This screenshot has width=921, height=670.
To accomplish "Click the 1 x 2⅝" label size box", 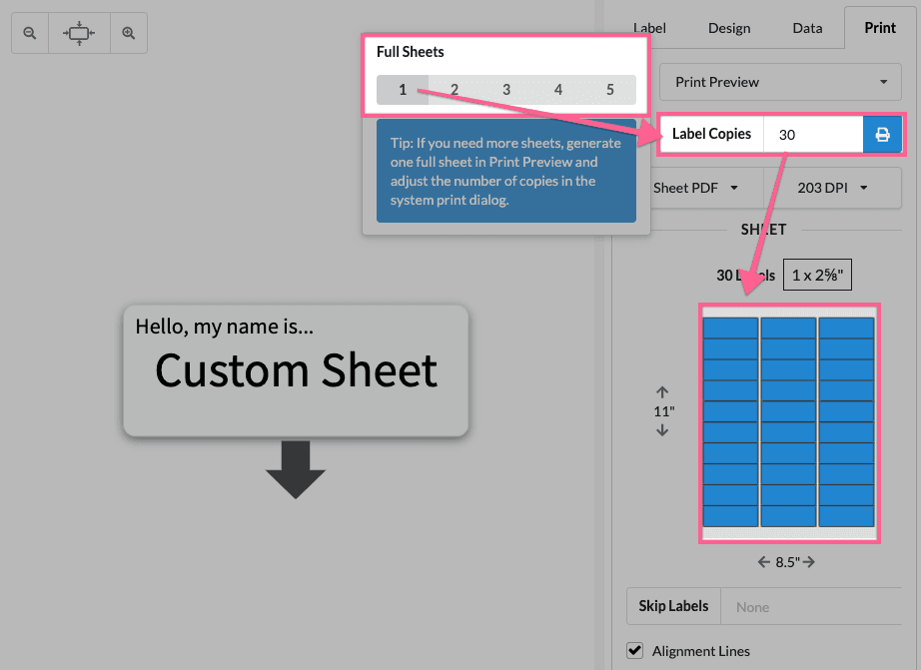I will coord(817,275).
